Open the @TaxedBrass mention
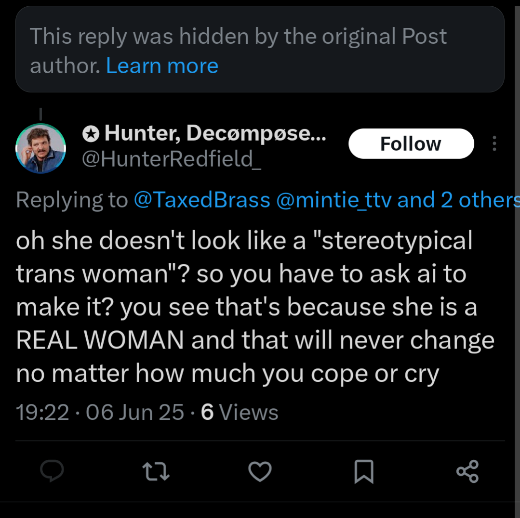This screenshot has height=518, width=520. click(x=201, y=200)
